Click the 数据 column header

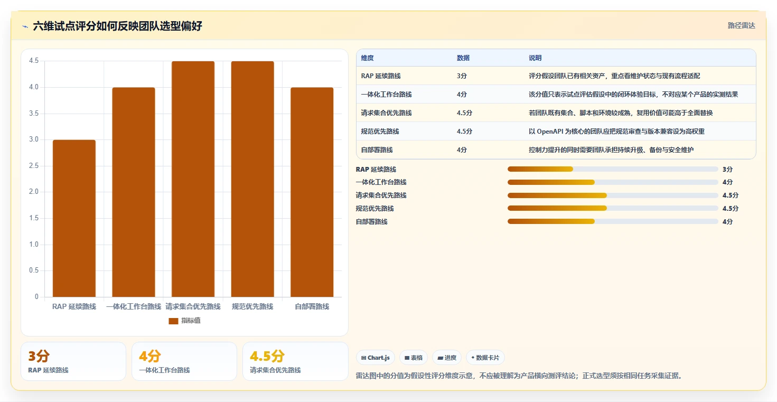463,58
